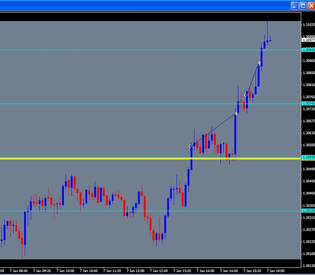Click the 1.30585 price scale label

point(309,145)
